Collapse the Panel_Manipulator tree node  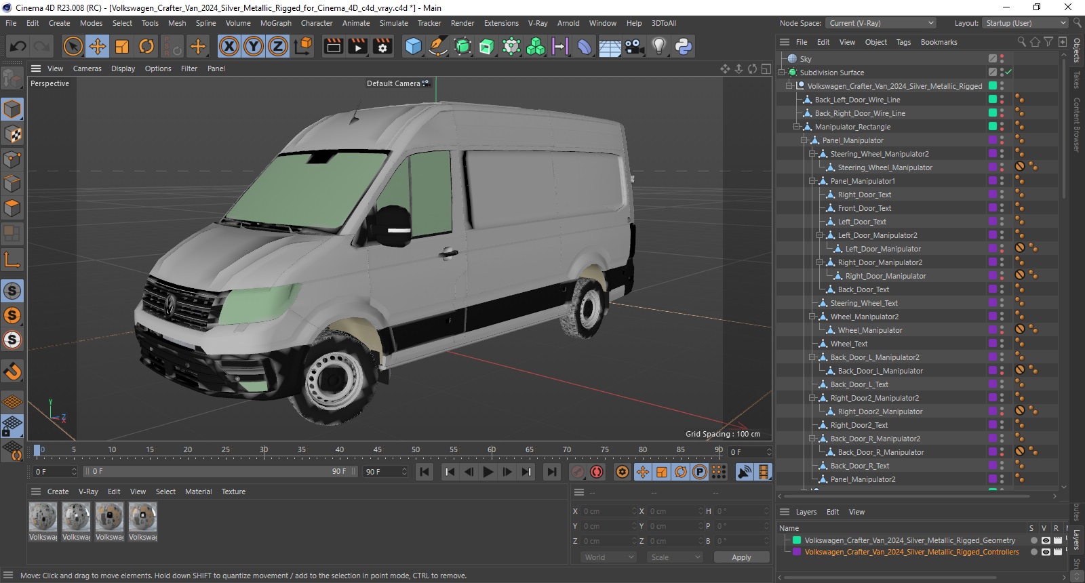(x=804, y=140)
